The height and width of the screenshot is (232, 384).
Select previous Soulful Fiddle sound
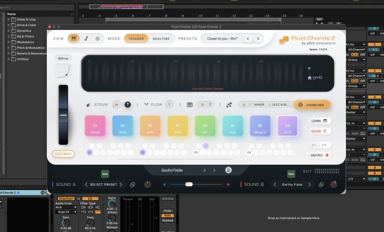(205, 170)
